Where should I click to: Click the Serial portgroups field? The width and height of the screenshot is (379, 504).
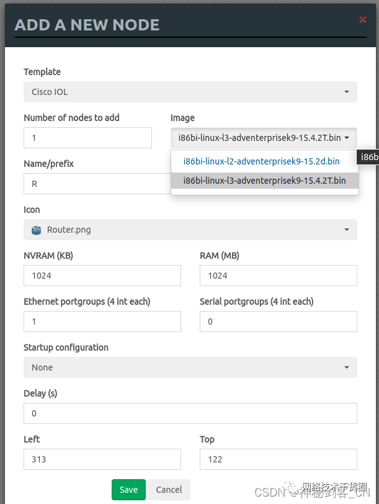pyautogui.click(x=278, y=322)
